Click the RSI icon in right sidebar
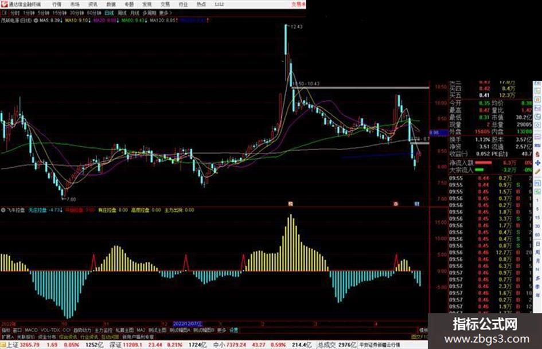The height and width of the screenshot is (349, 542). pos(537,147)
